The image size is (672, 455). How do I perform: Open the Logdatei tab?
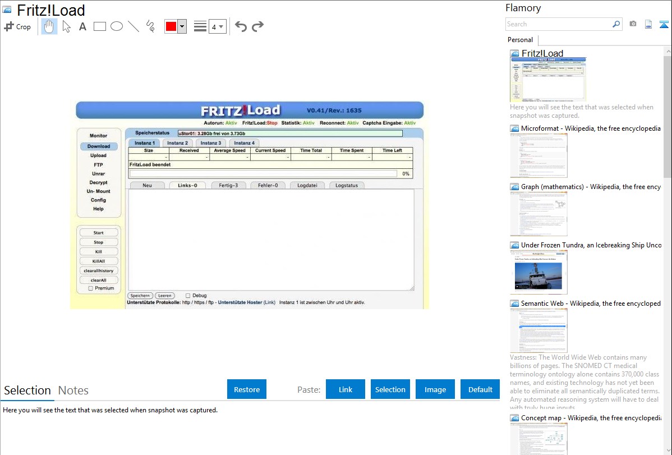click(x=307, y=185)
